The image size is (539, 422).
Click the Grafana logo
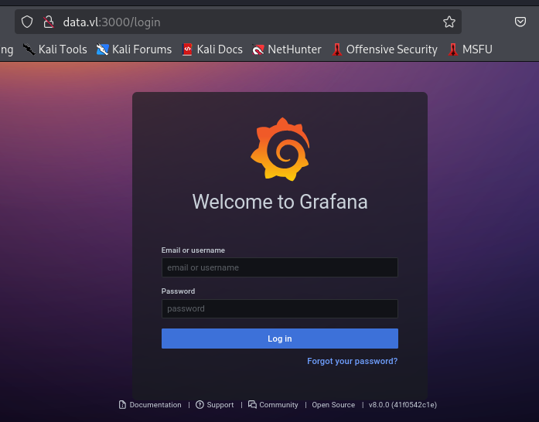click(x=280, y=149)
